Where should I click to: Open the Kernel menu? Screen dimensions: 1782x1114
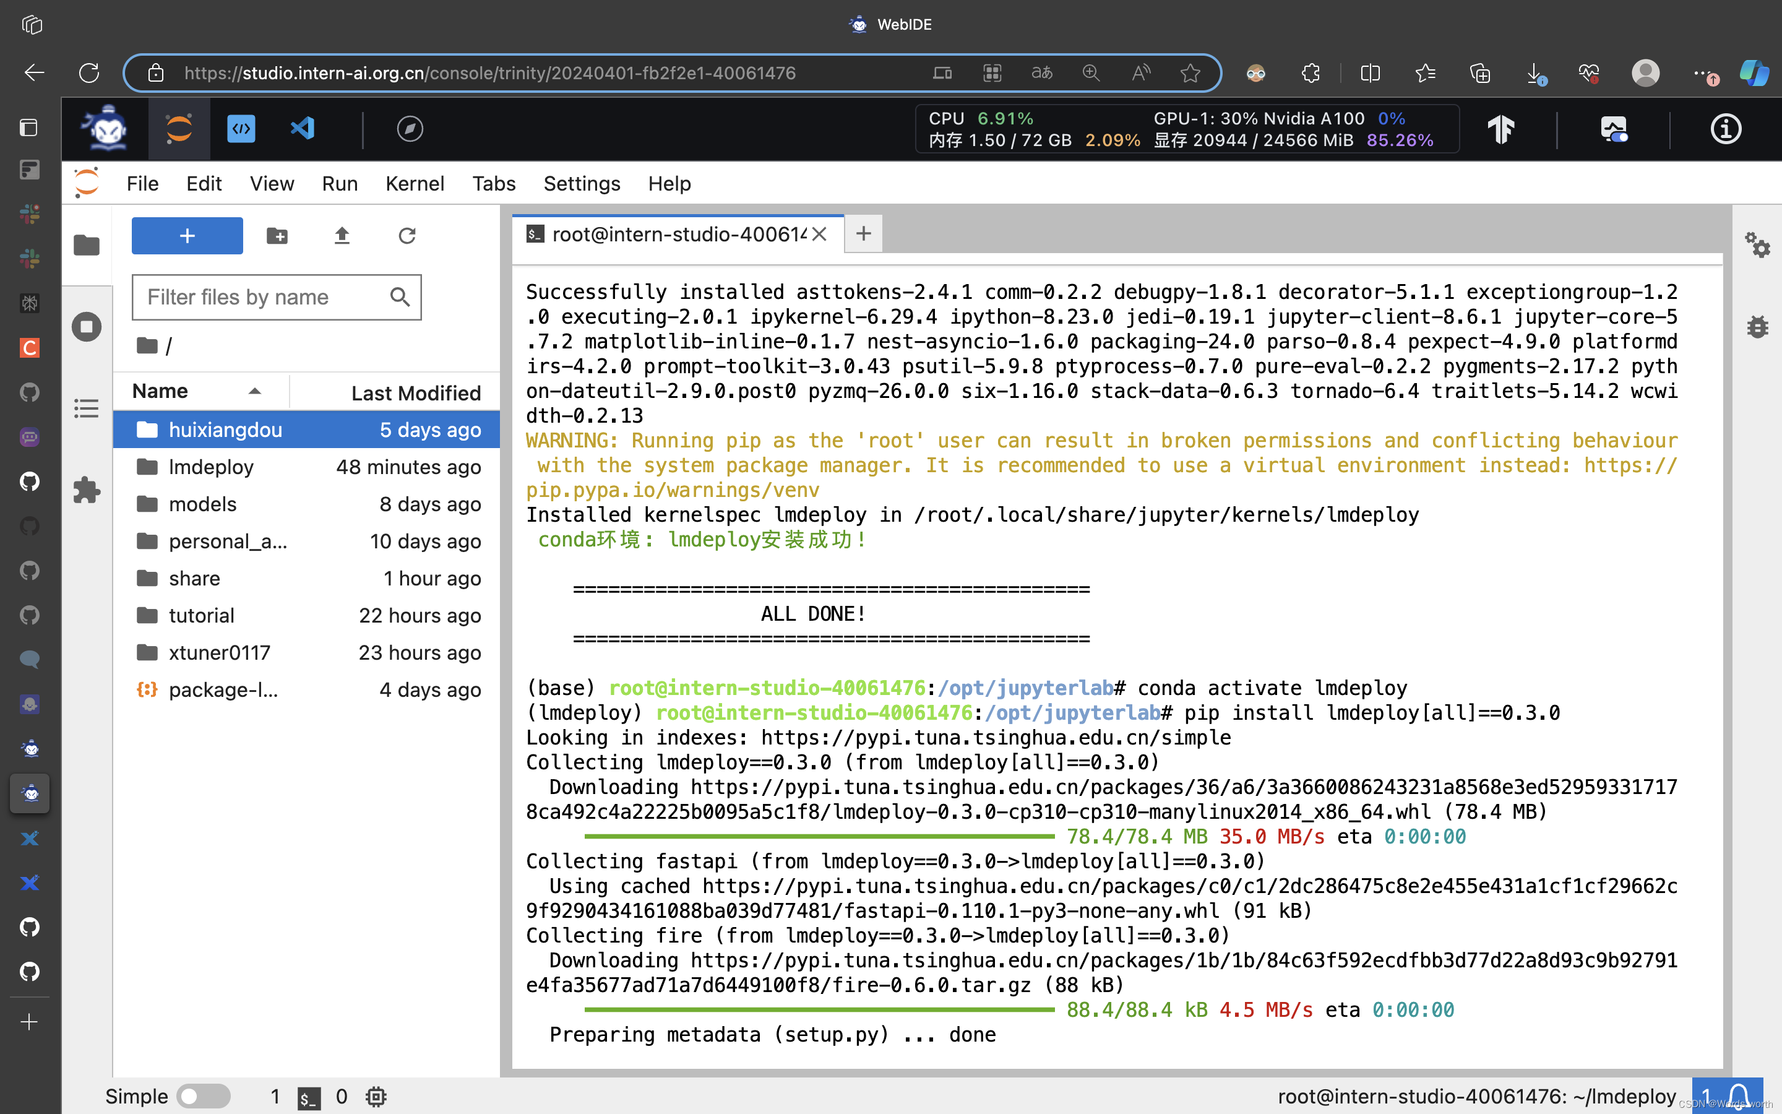(x=415, y=183)
